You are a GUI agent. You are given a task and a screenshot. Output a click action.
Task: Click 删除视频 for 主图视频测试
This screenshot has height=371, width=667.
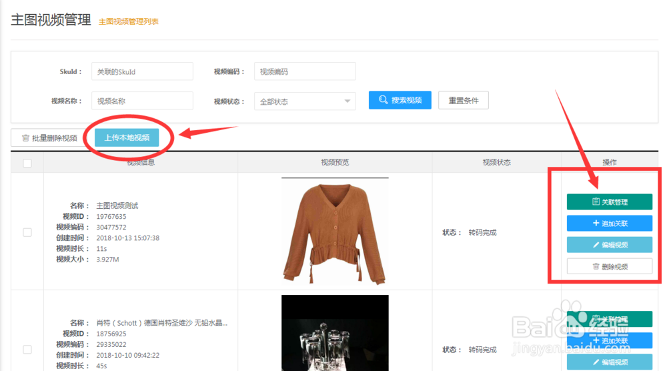coord(610,266)
